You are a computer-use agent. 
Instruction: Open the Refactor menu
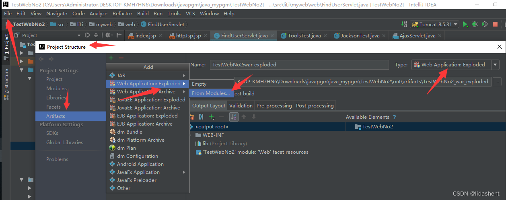122,13
